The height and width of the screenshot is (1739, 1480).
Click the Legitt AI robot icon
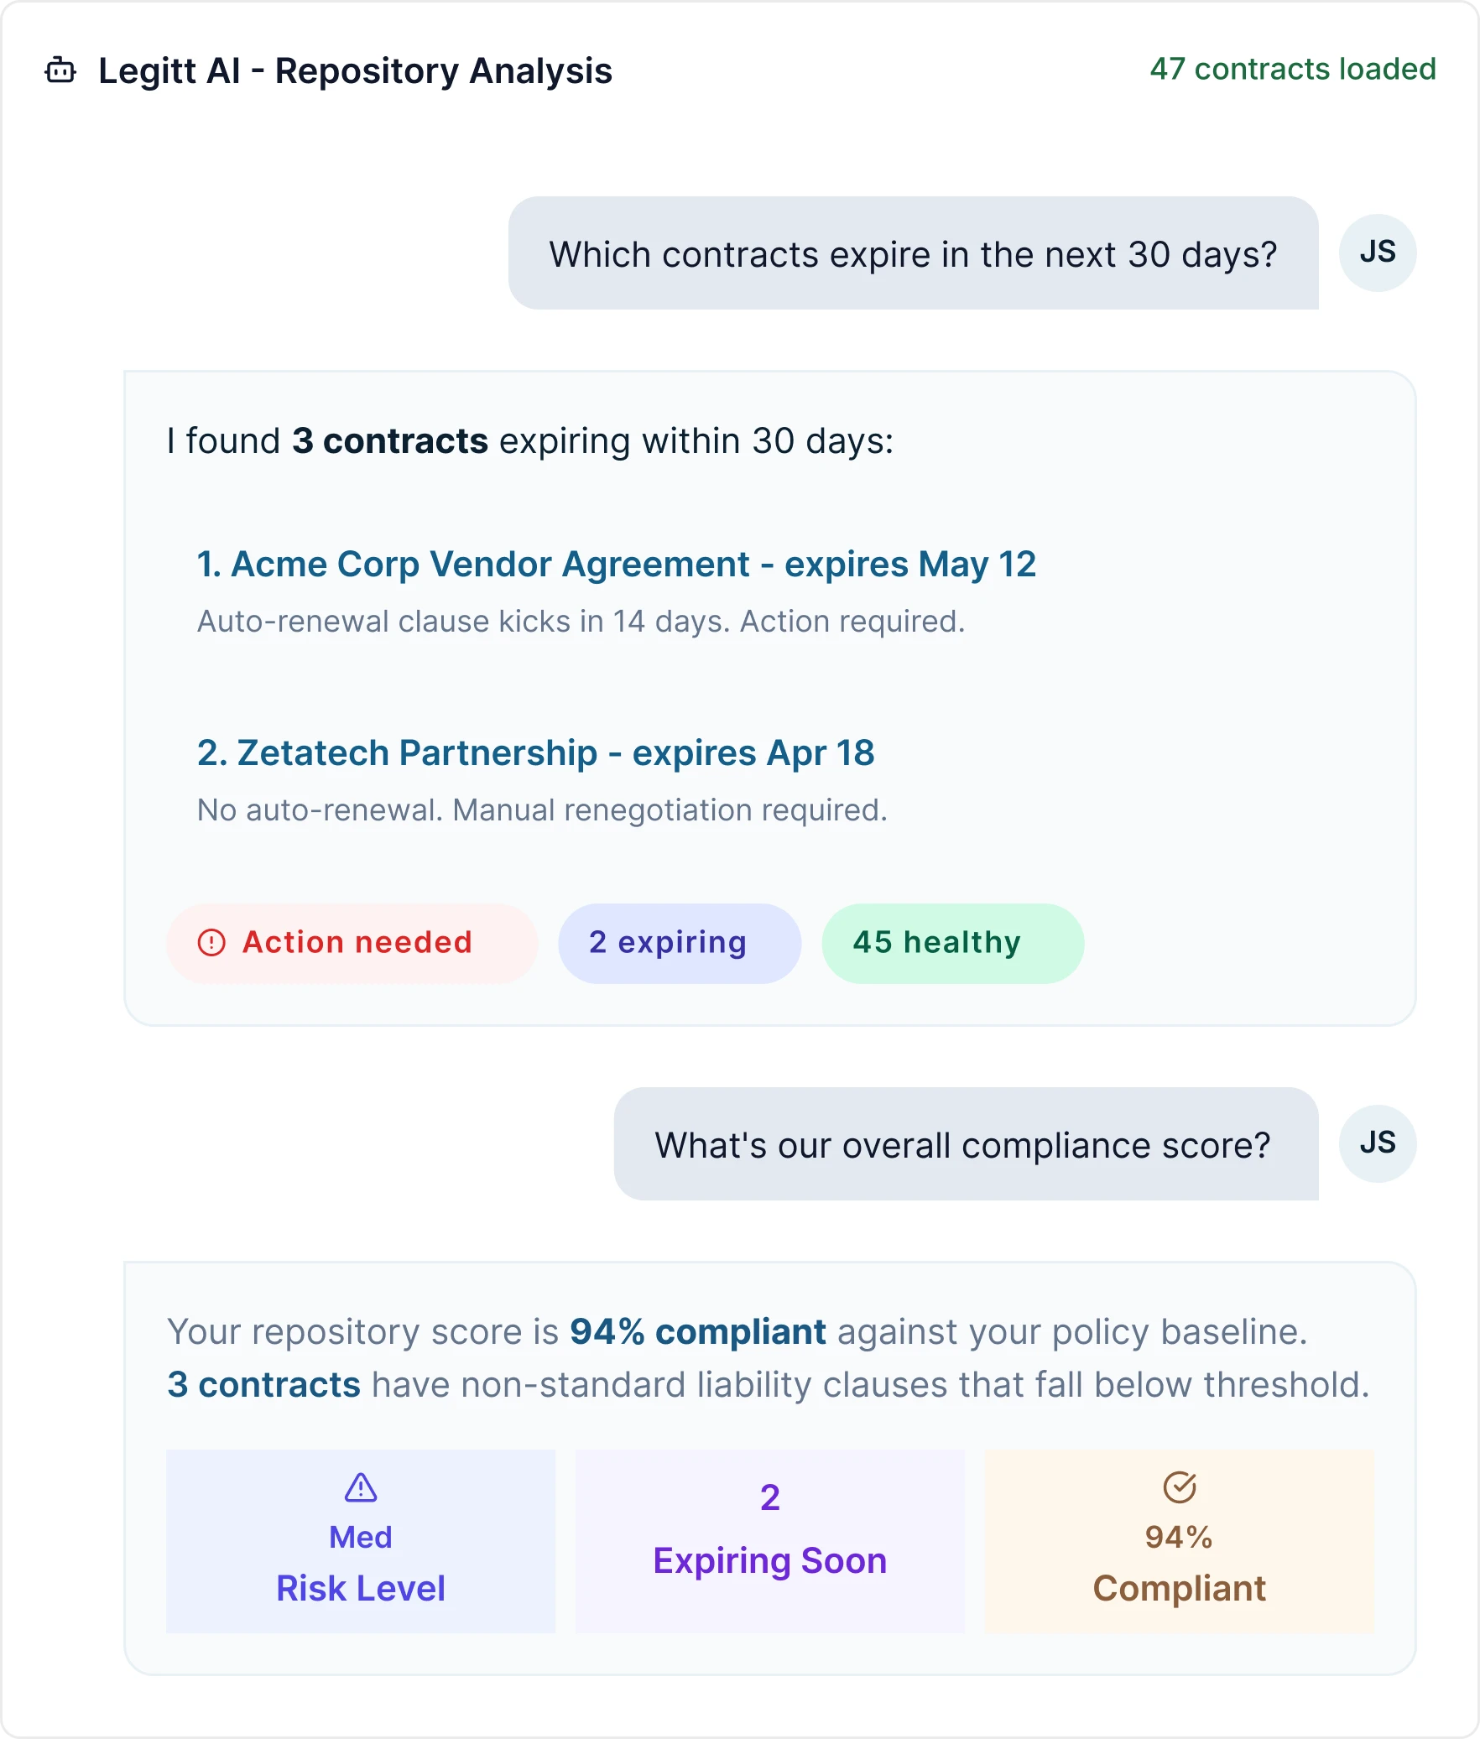[x=59, y=71]
